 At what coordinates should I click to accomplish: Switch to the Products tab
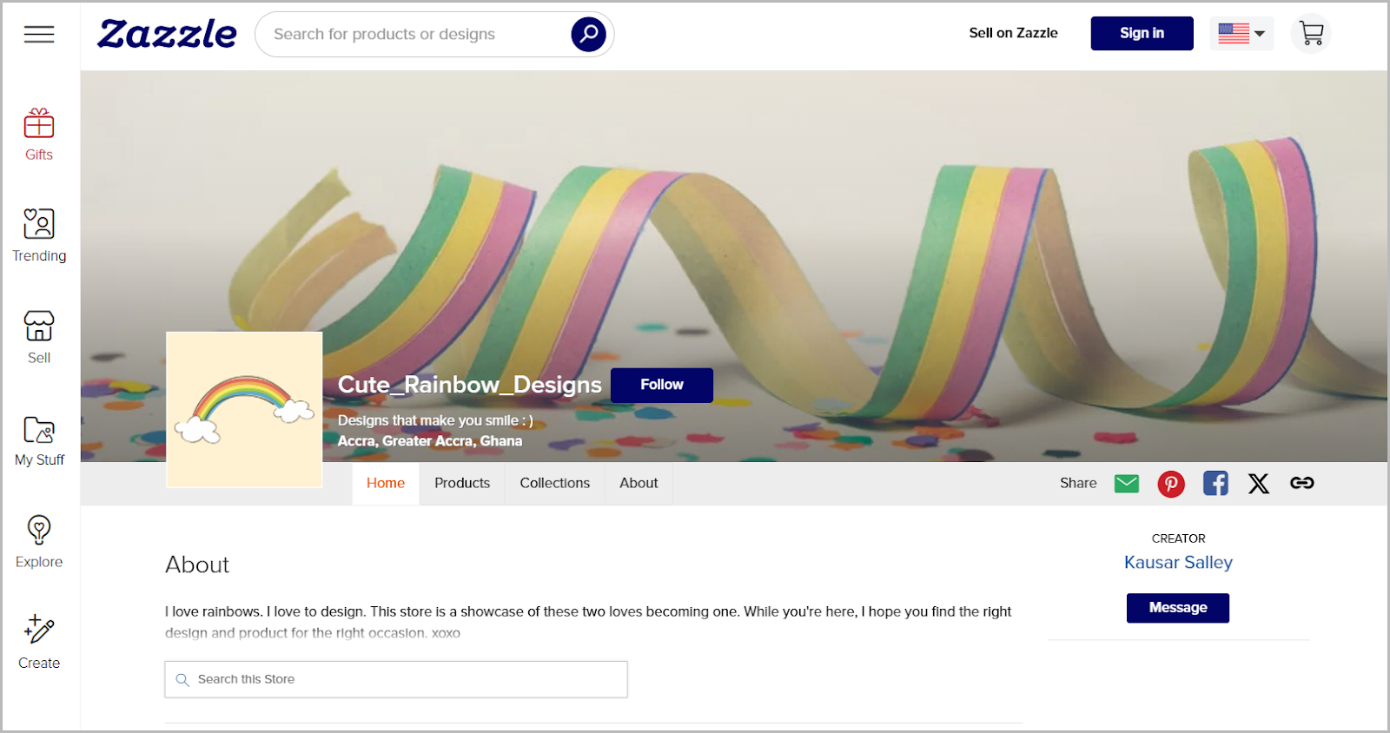coord(462,484)
